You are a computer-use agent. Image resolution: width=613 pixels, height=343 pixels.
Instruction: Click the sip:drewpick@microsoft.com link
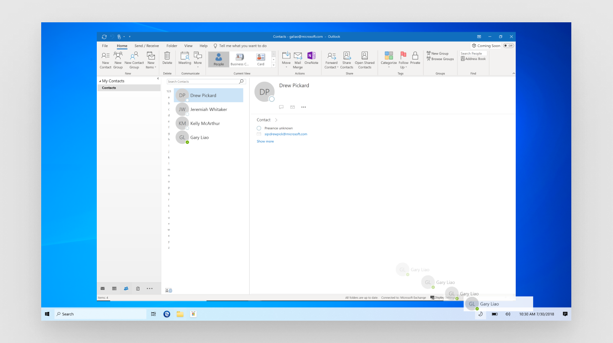tap(285, 134)
